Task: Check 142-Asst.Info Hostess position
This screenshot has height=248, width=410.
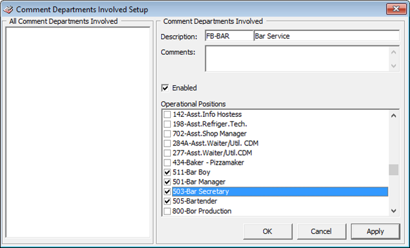Action: (x=167, y=114)
